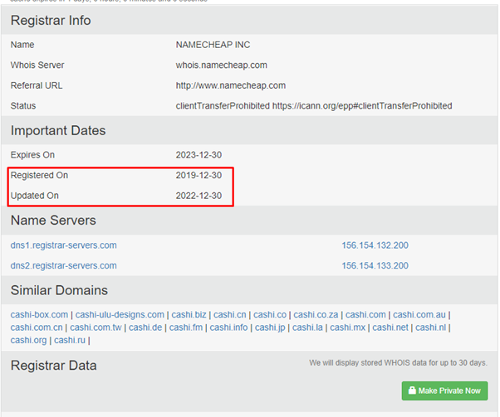Open the similar domain cashi-ulu-designs.com

(120, 315)
